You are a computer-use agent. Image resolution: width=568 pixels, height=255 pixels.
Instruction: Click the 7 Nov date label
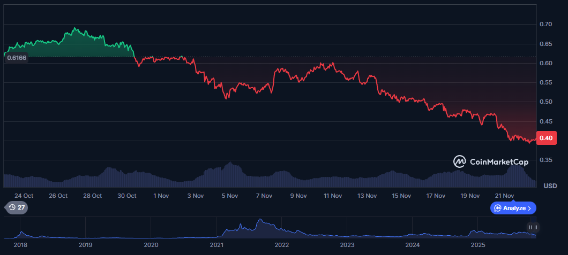click(264, 196)
